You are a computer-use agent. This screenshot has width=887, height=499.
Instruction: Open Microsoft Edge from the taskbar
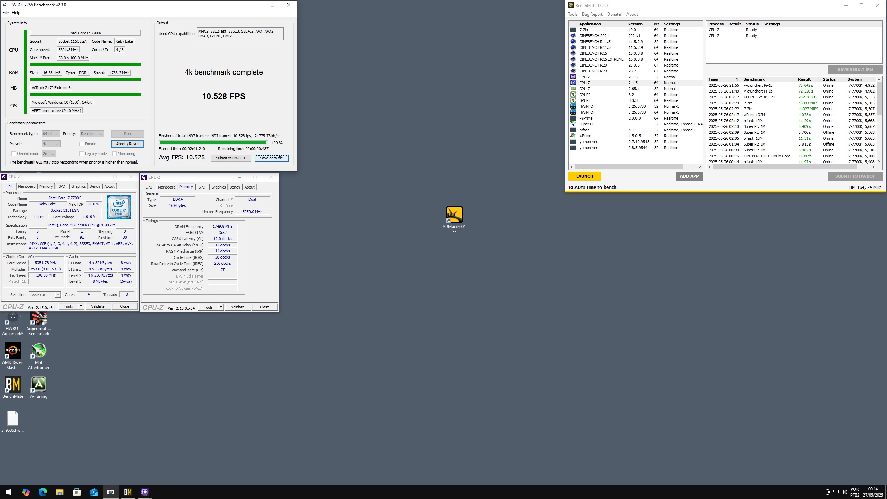coord(43,492)
